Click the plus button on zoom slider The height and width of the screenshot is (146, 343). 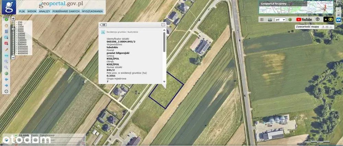click(13, 18)
